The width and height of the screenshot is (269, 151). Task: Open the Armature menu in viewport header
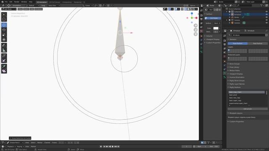point(38,9)
